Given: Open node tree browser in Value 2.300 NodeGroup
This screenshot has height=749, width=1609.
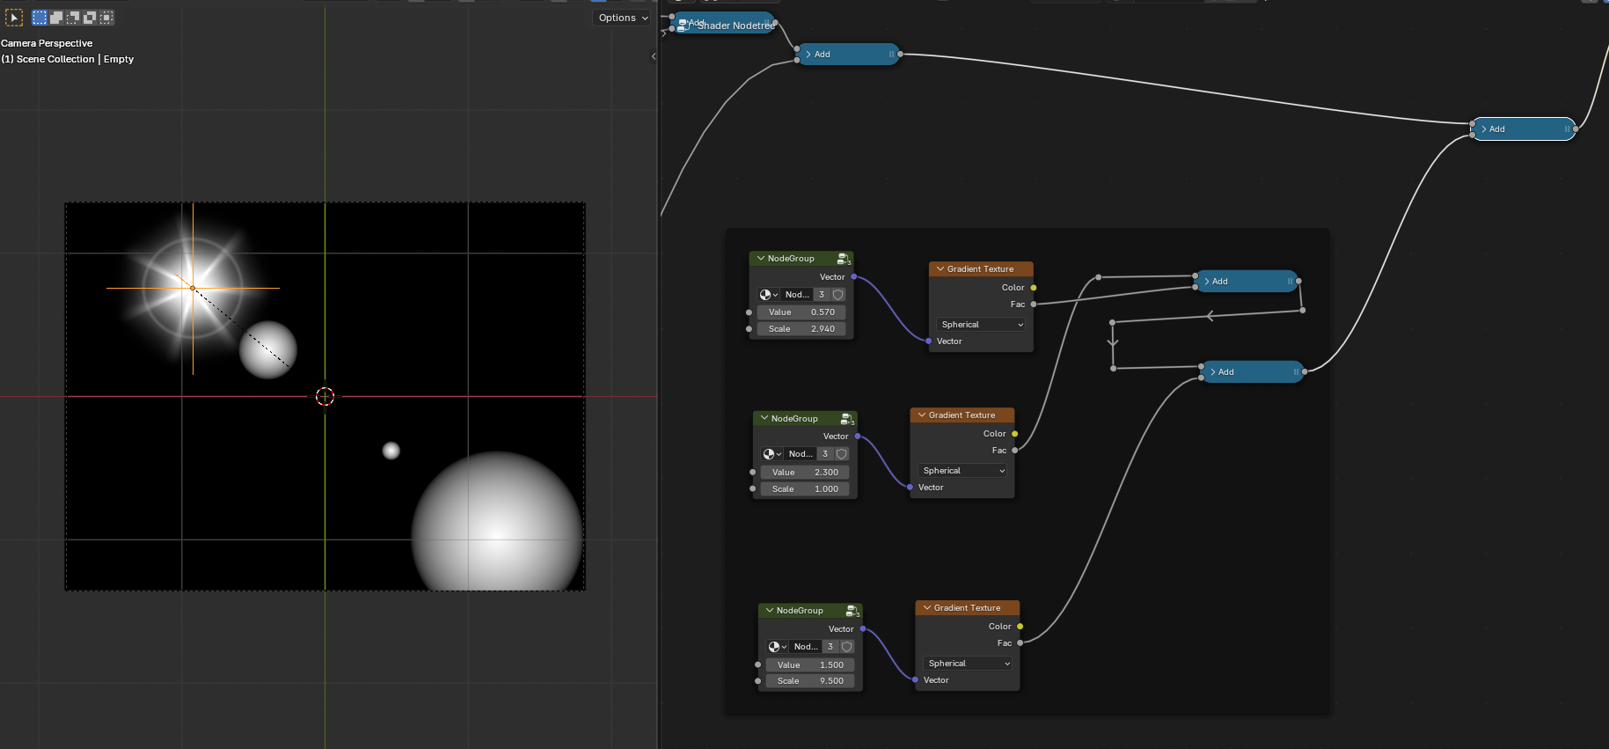Looking at the screenshot, I should pyautogui.click(x=772, y=454).
